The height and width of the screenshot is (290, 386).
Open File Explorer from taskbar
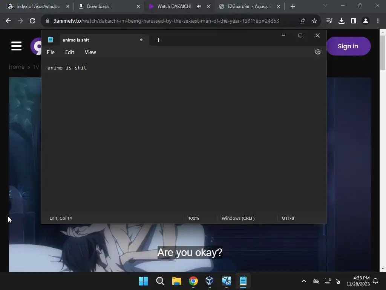[x=177, y=281]
